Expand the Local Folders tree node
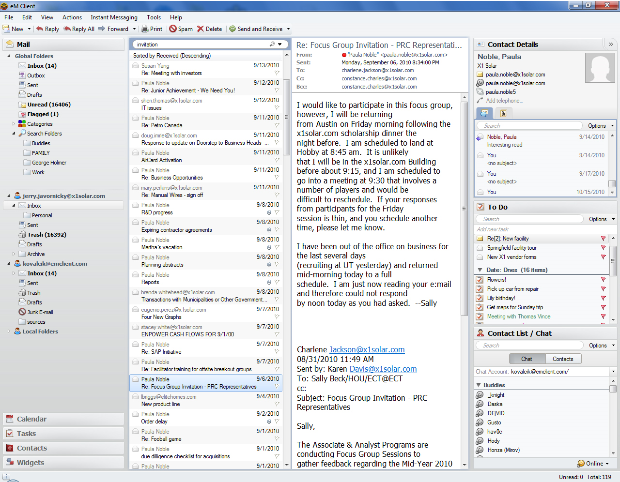620x482 pixels. 9,331
